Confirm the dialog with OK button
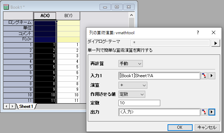The height and width of the screenshot is (133, 224). [x=180, y=127]
